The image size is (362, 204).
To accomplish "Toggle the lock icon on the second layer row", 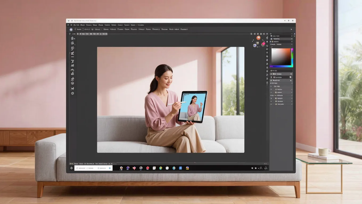I will click(290, 77).
